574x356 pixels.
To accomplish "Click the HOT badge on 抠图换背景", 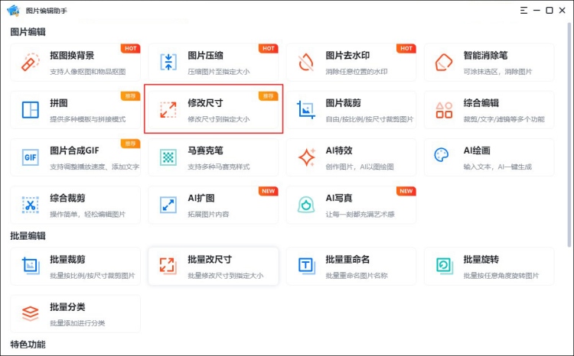I will [130, 48].
